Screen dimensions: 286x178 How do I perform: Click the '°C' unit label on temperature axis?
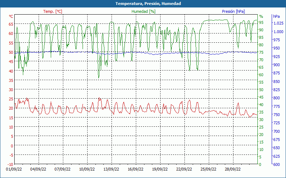(x=11, y=16)
